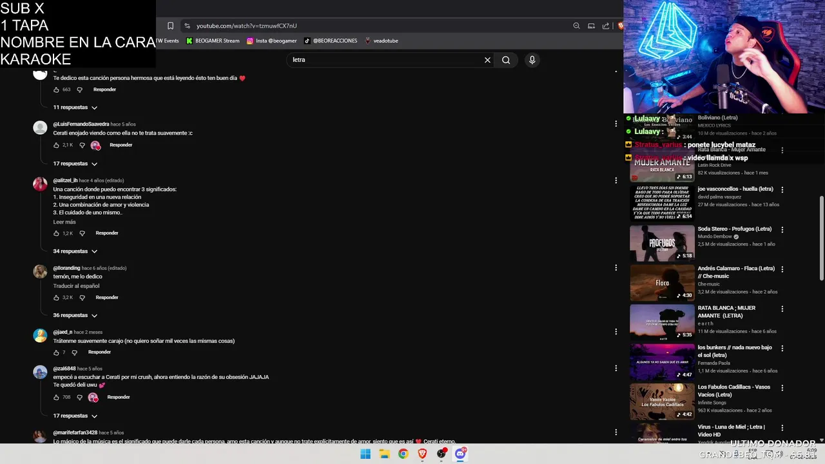Viewport: 825px width, 464px height.
Task: Reply to lloranding's comment
Action: 107,298
